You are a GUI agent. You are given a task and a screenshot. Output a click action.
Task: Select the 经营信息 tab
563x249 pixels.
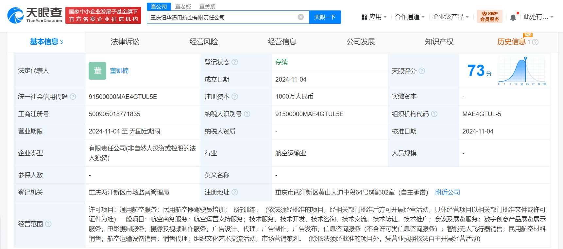click(282, 42)
